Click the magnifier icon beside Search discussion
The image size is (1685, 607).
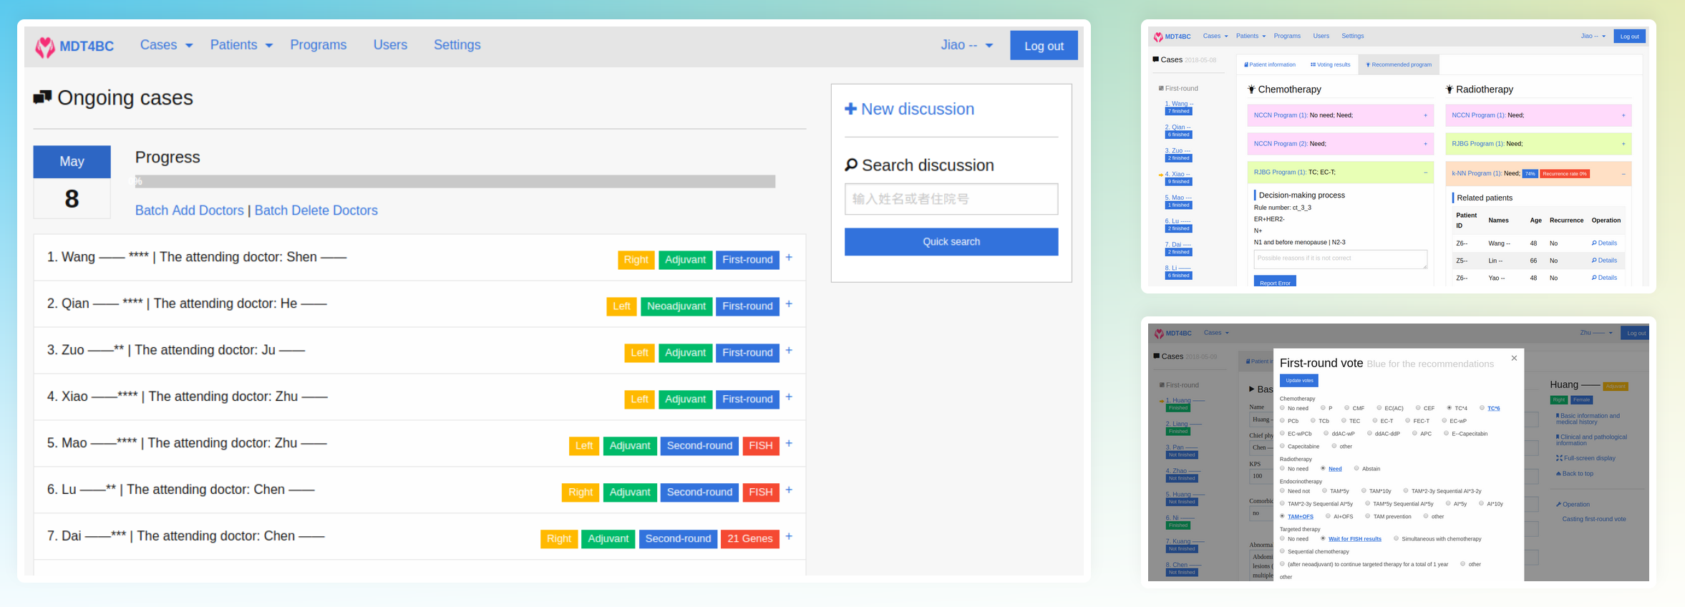(851, 165)
